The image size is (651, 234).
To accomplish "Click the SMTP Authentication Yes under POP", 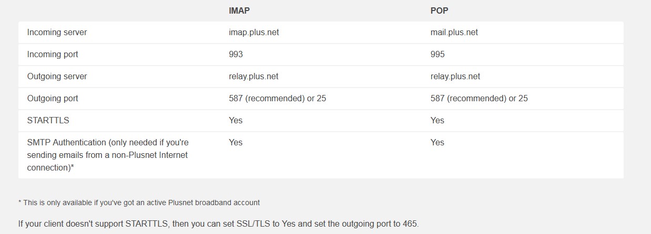I will click(x=438, y=142).
